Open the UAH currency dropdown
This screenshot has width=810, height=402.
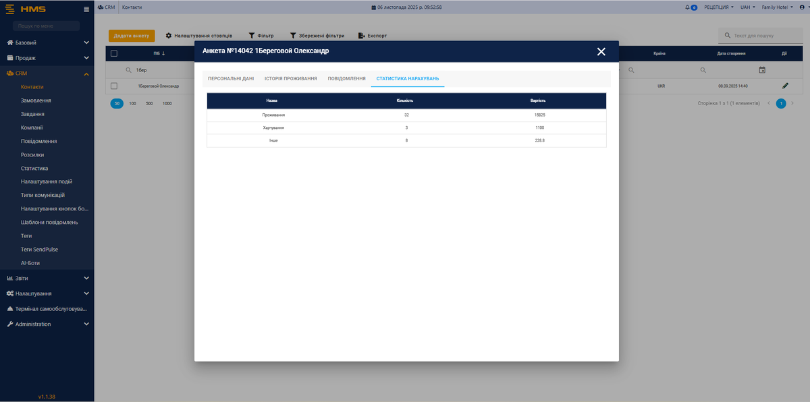pyautogui.click(x=748, y=7)
